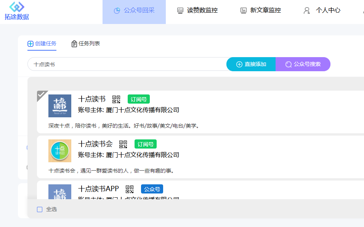364x227 pixels.
Task: Click the user icon beside 个人中心
Action: [x=307, y=11]
